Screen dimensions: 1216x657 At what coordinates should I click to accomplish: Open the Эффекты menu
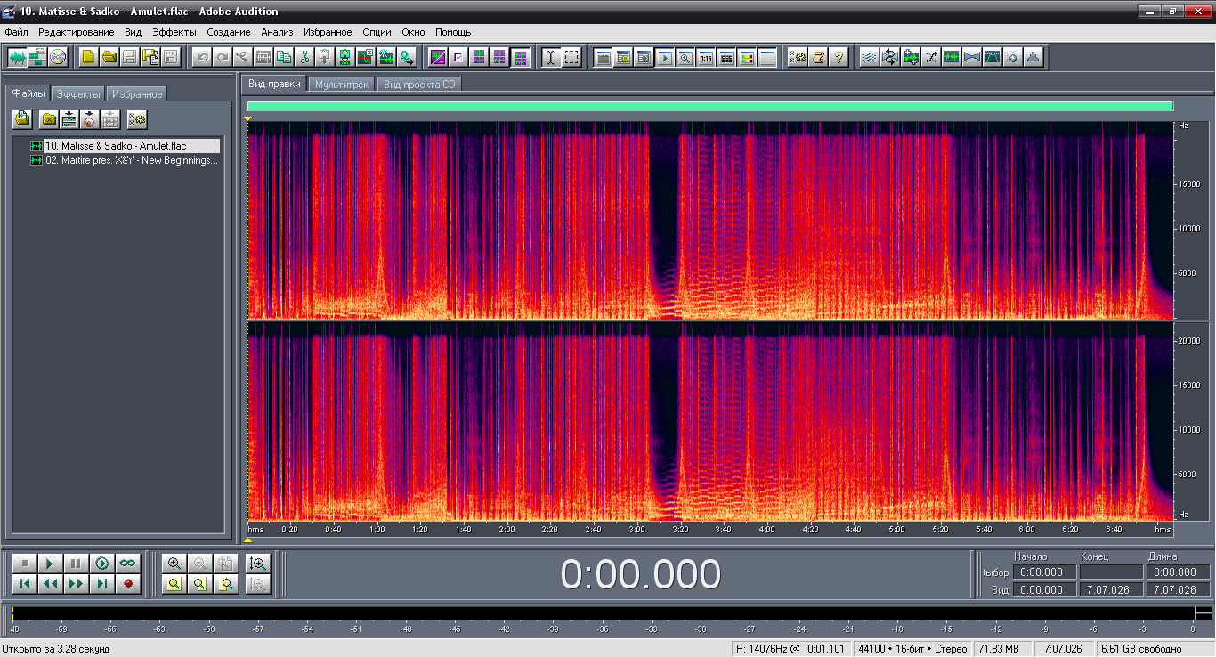pos(174,32)
